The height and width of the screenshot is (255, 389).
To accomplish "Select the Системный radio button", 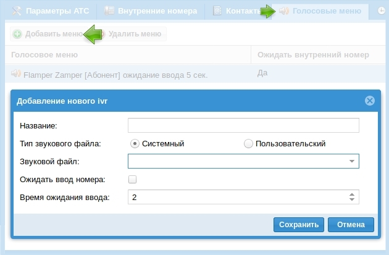I will (134, 144).
